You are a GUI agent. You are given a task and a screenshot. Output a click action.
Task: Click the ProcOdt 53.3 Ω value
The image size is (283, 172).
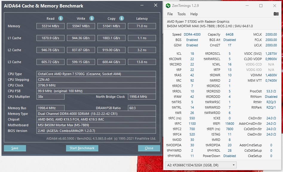click(x=271, y=91)
